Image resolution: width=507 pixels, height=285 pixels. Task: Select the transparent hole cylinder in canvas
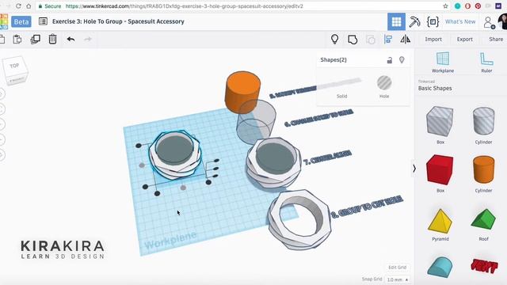(256, 123)
